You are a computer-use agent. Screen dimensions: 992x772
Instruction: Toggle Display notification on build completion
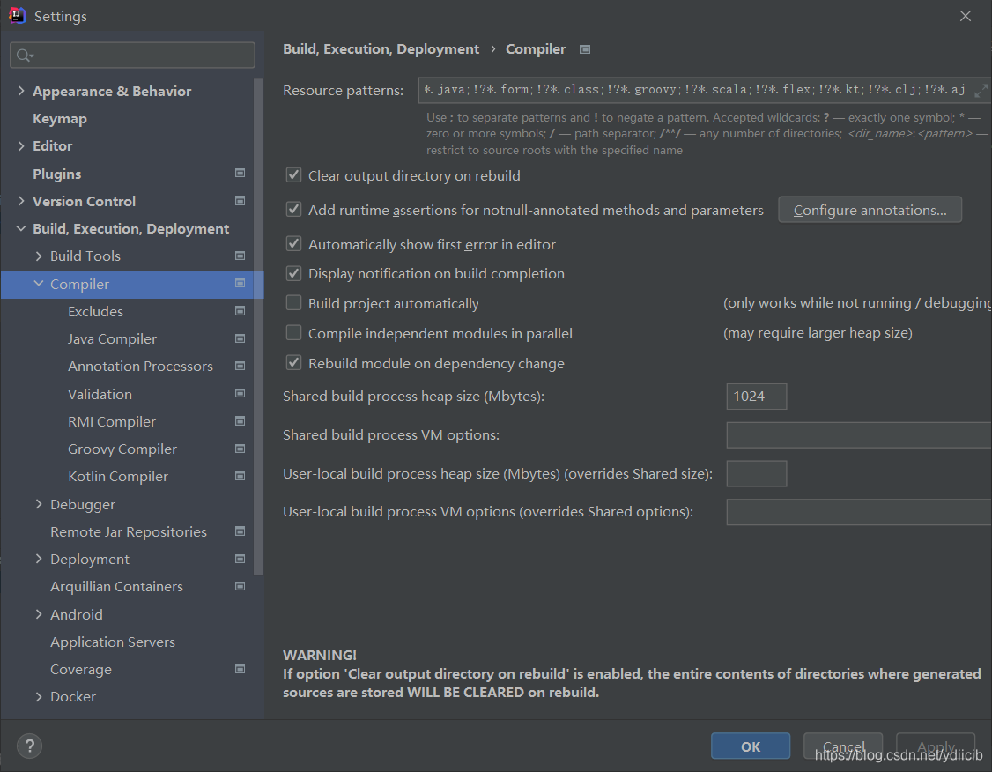293,273
